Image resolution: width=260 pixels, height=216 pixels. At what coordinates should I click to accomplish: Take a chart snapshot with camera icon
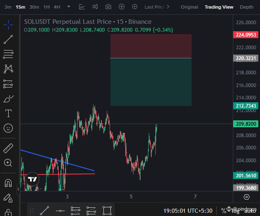(x=108, y=7)
